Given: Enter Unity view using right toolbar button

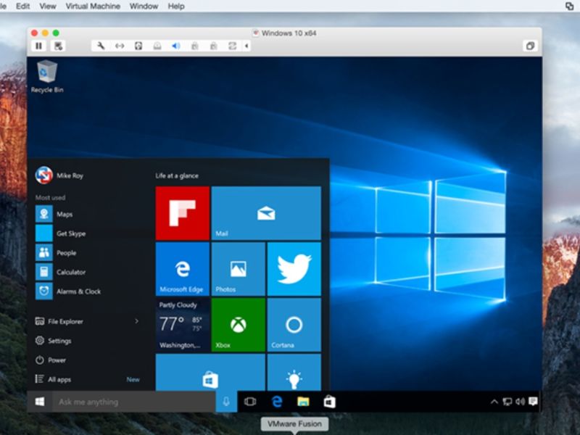Looking at the screenshot, I should coord(530,46).
